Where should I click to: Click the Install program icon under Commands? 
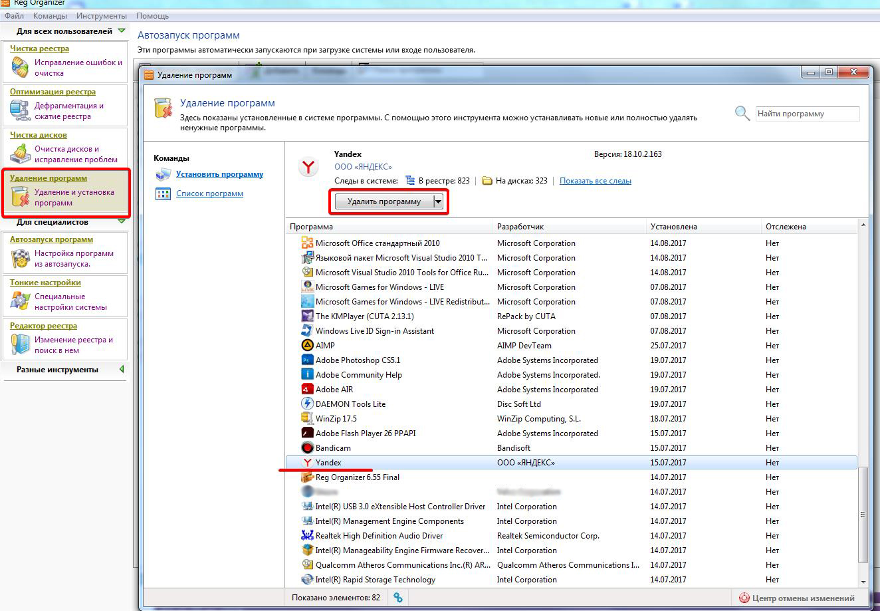coord(163,174)
